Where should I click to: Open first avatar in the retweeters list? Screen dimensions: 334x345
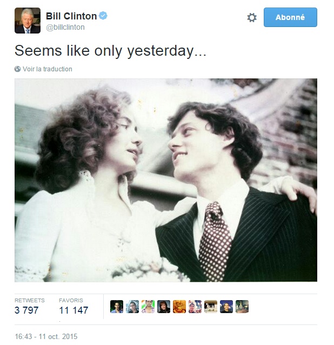[117, 307]
